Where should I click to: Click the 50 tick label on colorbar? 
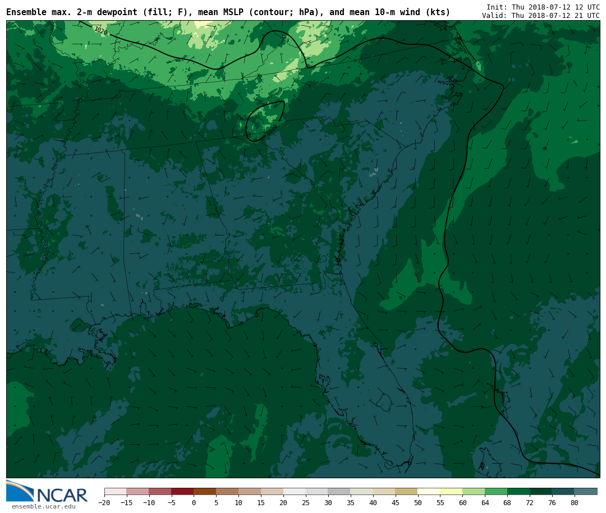pos(417,503)
